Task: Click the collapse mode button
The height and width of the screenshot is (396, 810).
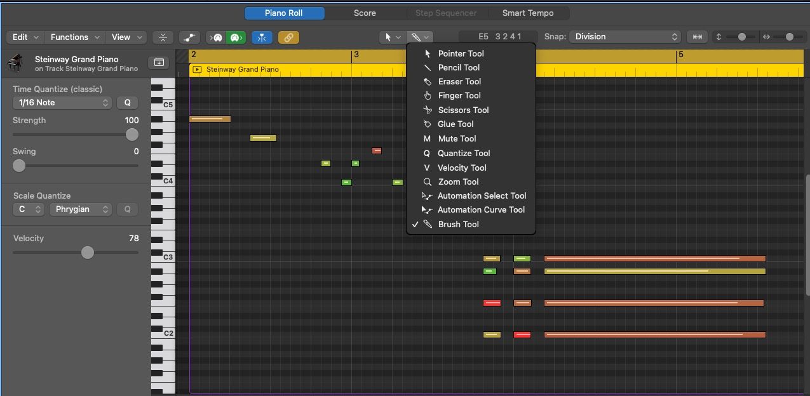Action: (163, 37)
